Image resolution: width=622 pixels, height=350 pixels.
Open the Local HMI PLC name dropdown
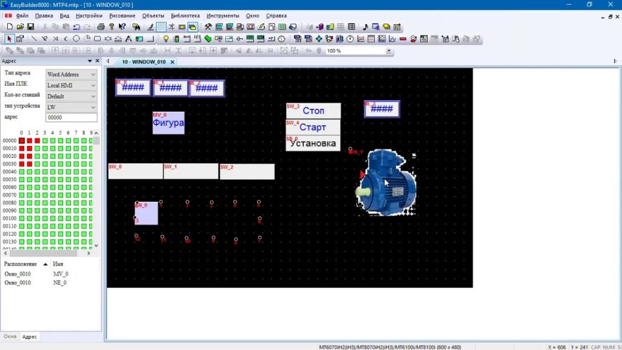point(72,85)
